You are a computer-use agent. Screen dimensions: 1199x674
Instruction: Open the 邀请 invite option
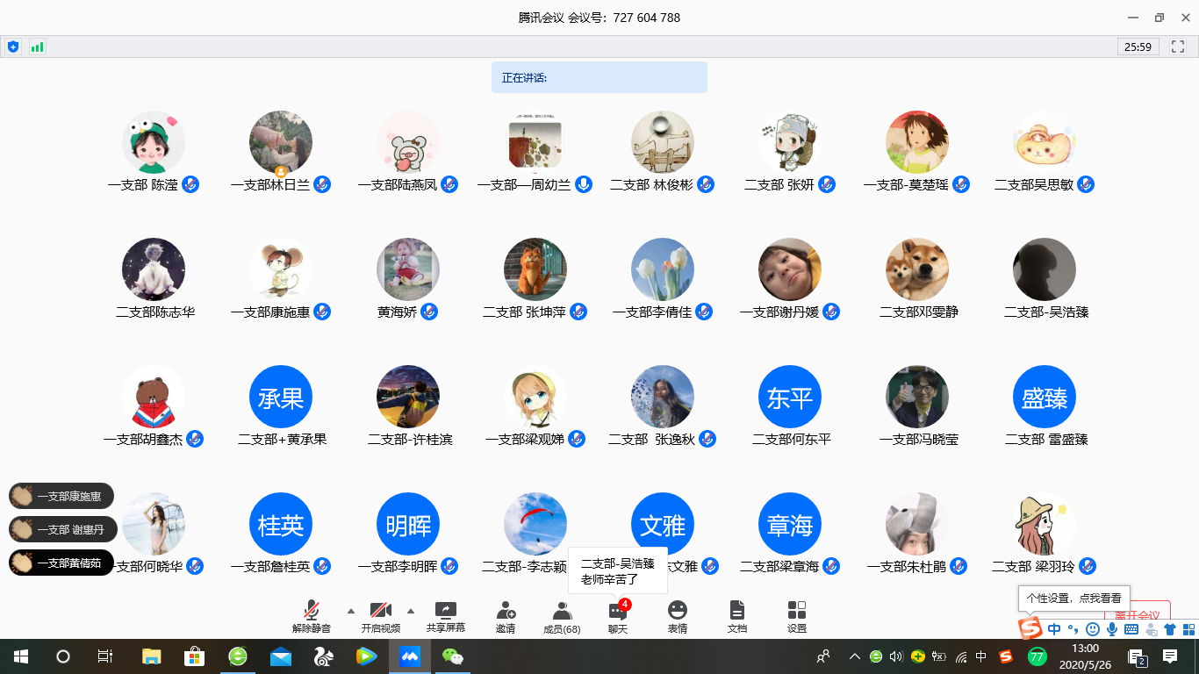(x=506, y=617)
